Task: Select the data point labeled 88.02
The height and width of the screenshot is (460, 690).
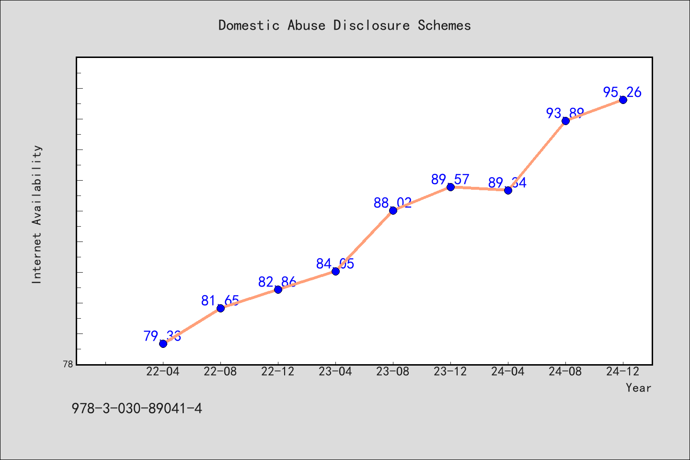Action: click(393, 210)
